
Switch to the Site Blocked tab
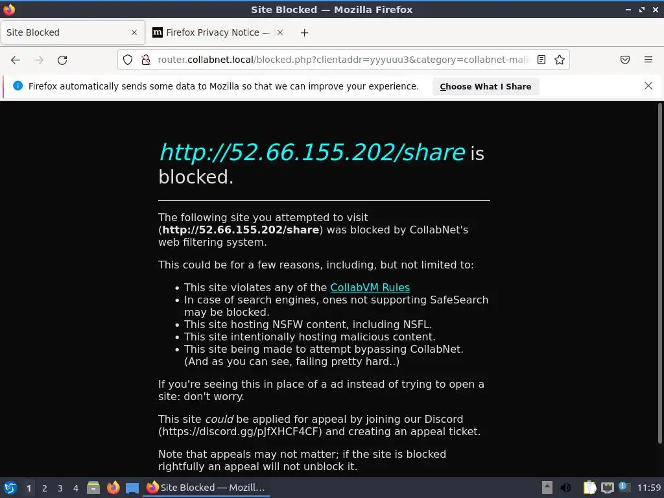(x=73, y=32)
